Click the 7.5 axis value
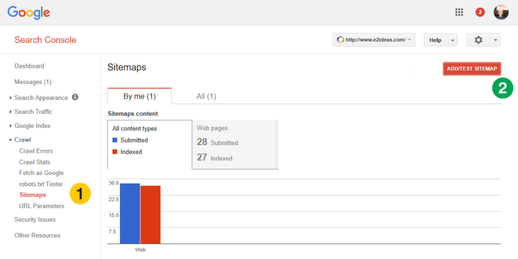 pyautogui.click(x=112, y=231)
